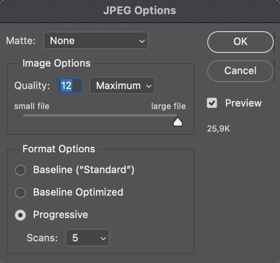
Task: Click the Scans dropdown chevron arrow
Action: coord(103,238)
